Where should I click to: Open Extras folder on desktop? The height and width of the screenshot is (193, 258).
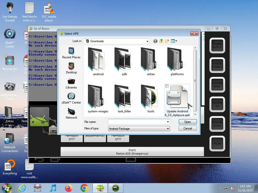click(x=10, y=114)
